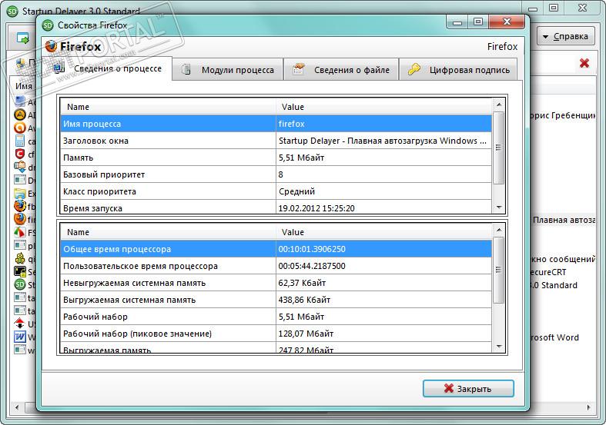
Task: Click the Firefox logo icon in properties header
Action: click(x=51, y=46)
